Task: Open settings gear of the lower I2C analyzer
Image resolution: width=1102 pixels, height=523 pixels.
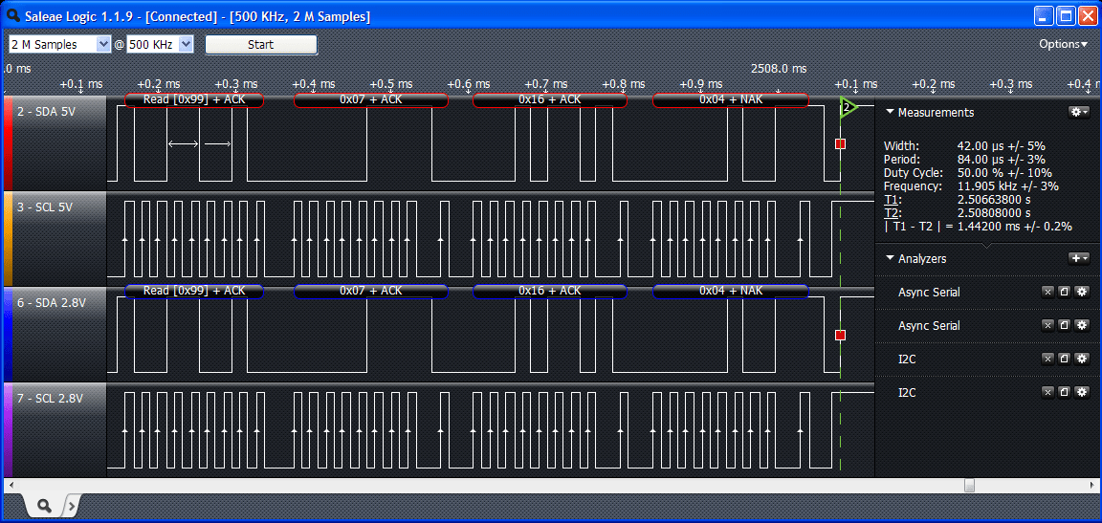Action: tap(1082, 392)
